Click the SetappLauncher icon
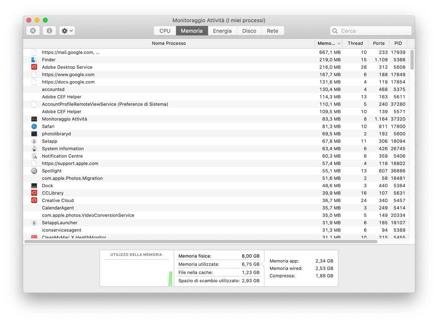 click(x=34, y=223)
